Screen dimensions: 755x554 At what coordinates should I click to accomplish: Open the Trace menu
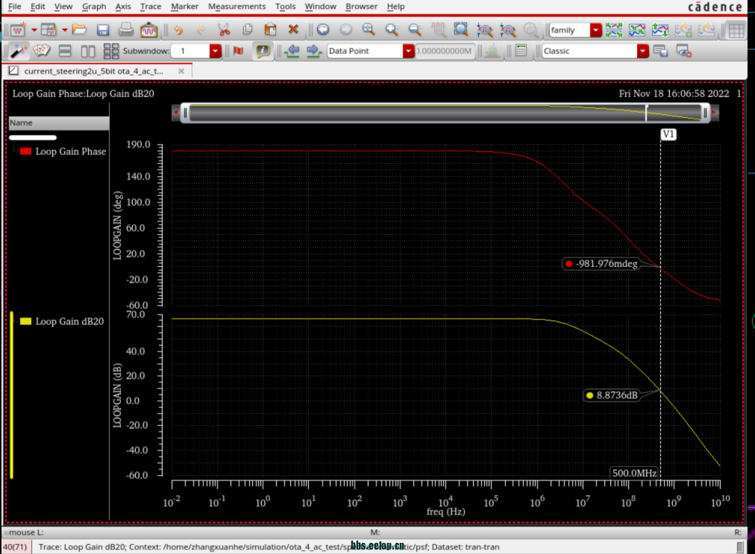pyautogui.click(x=151, y=6)
